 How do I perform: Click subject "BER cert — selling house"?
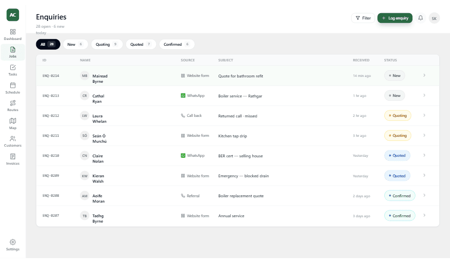click(x=241, y=156)
